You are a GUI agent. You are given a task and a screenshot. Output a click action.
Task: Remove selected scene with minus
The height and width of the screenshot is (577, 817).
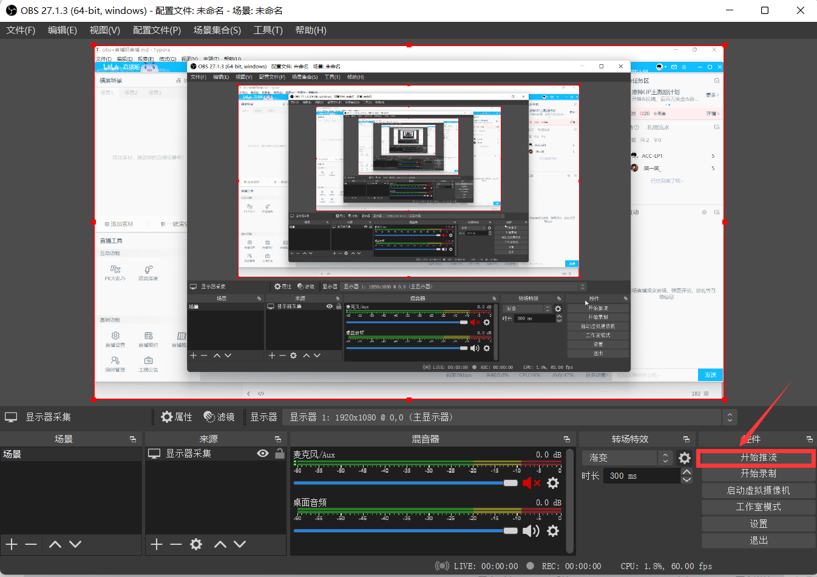(31, 544)
